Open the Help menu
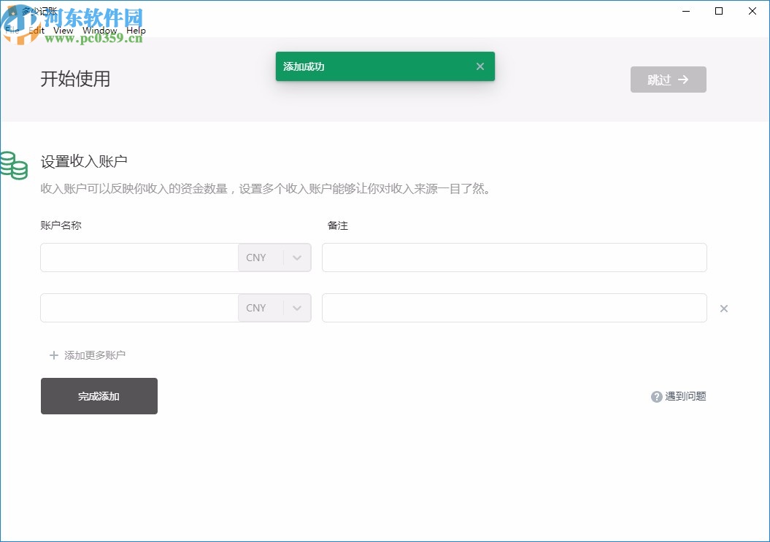The height and width of the screenshot is (542, 770). pyautogui.click(x=136, y=31)
